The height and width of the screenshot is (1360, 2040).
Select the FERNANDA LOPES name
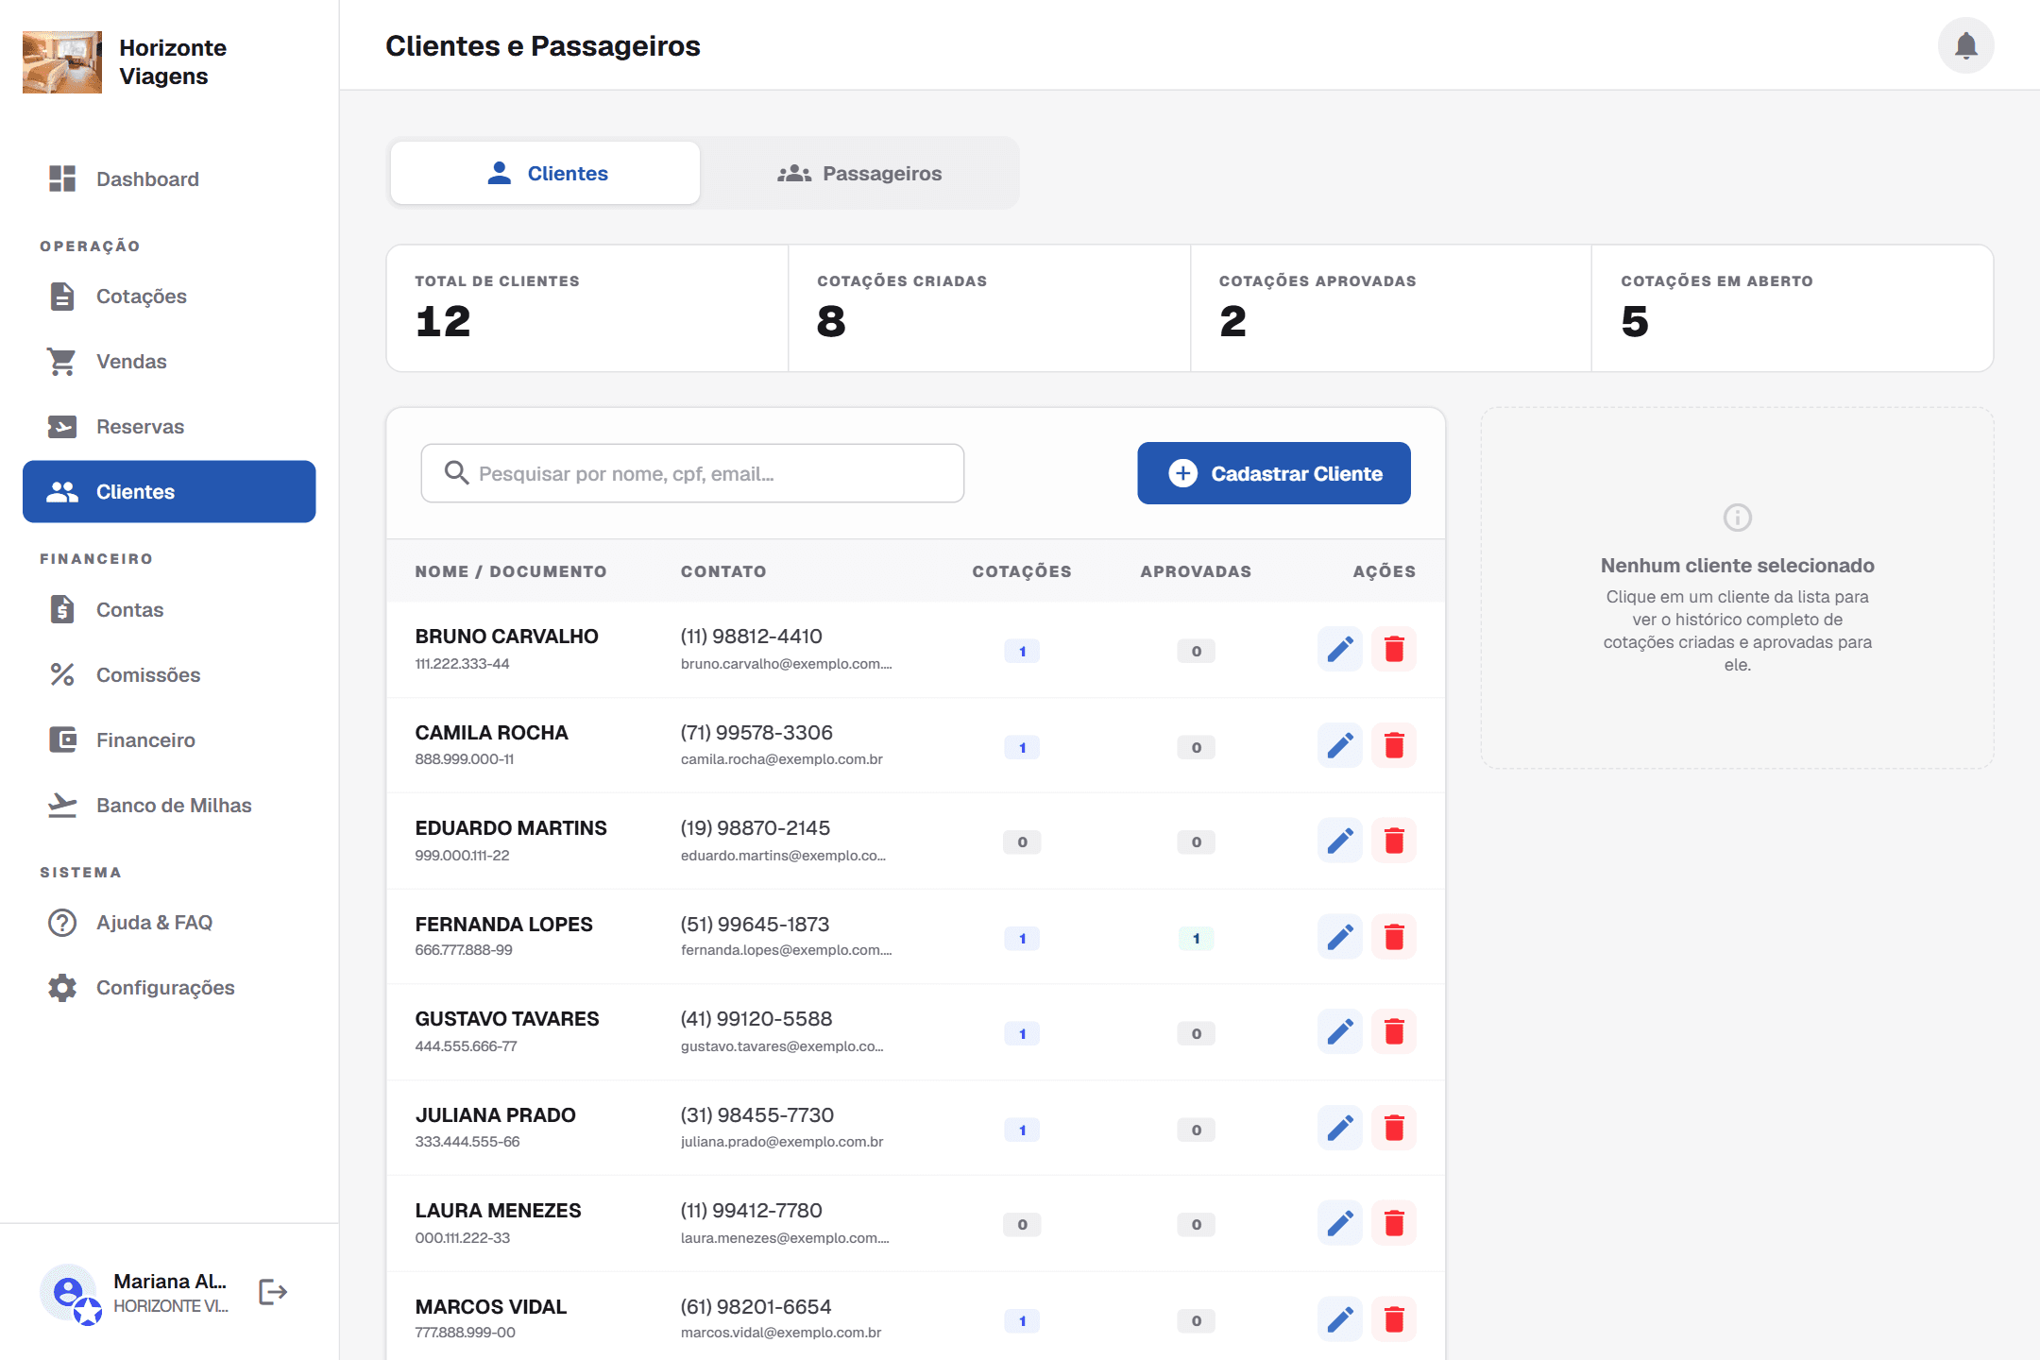click(503, 925)
